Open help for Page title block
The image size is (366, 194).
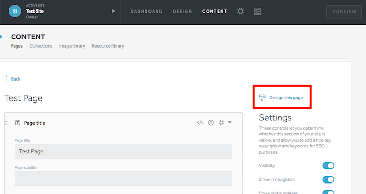point(211,123)
